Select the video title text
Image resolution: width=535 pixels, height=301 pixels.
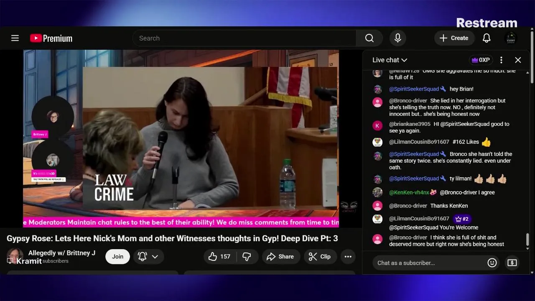[x=172, y=238]
